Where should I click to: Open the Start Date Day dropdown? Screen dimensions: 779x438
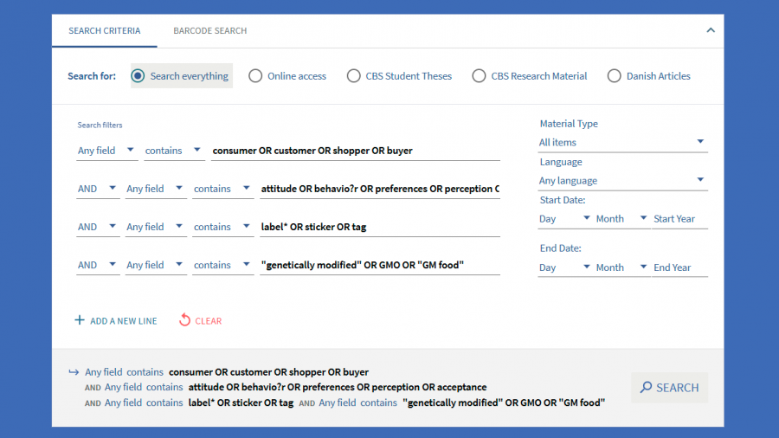(x=563, y=219)
